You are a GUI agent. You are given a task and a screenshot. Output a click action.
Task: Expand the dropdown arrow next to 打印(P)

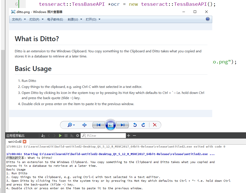click(43, 19)
